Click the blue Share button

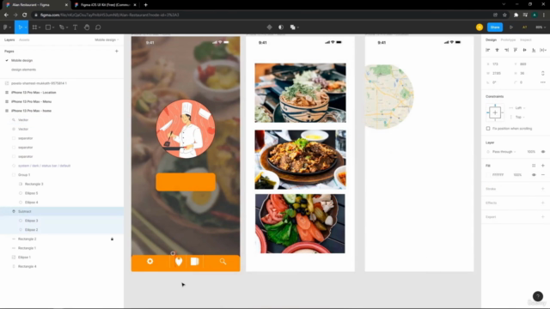tap(495, 27)
